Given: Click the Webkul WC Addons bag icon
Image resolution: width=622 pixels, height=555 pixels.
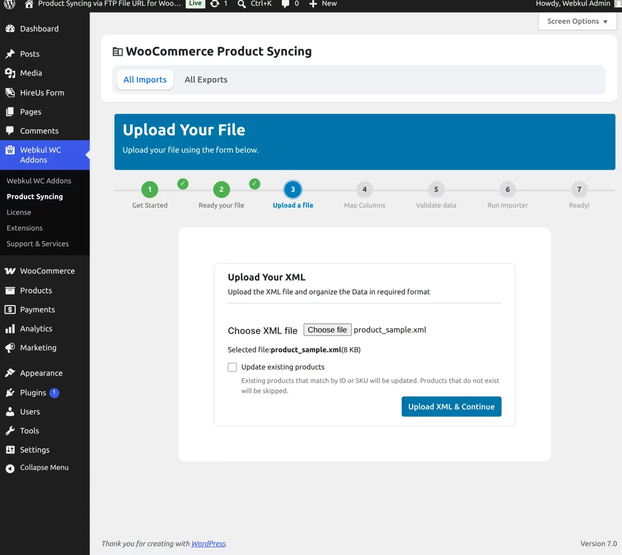Looking at the screenshot, I should (10, 150).
